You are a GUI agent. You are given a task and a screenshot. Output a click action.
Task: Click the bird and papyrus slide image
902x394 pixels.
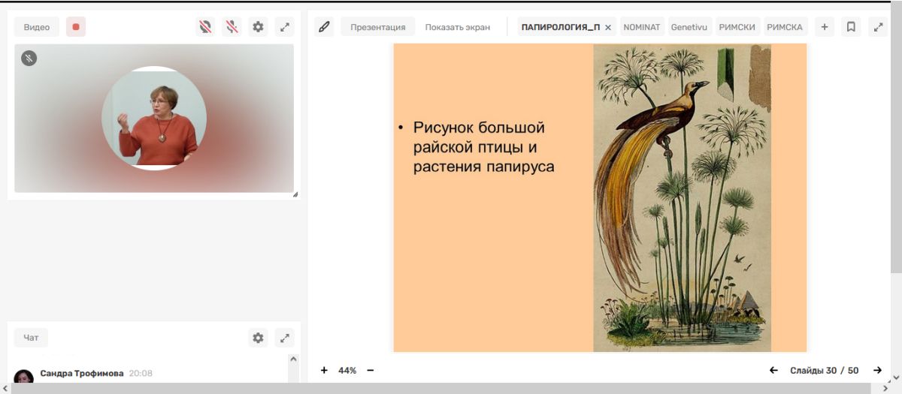[x=682, y=197]
